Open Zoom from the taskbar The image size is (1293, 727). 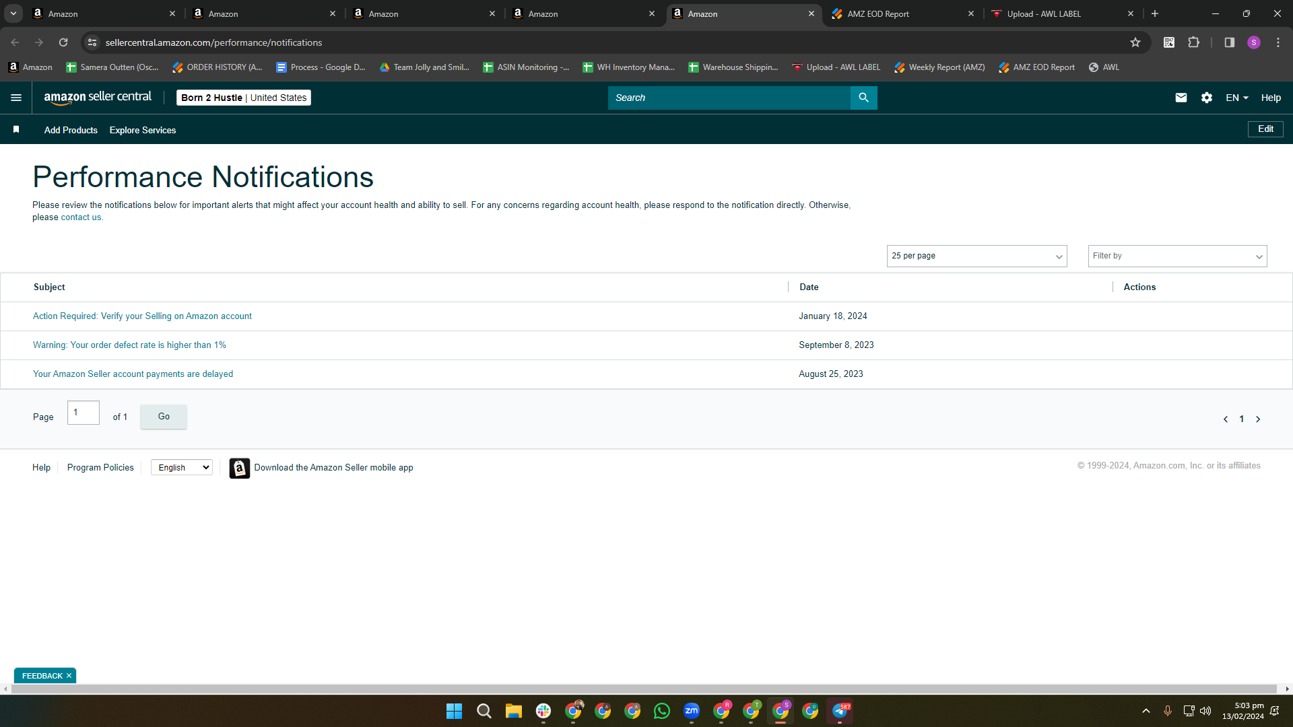[x=691, y=711]
